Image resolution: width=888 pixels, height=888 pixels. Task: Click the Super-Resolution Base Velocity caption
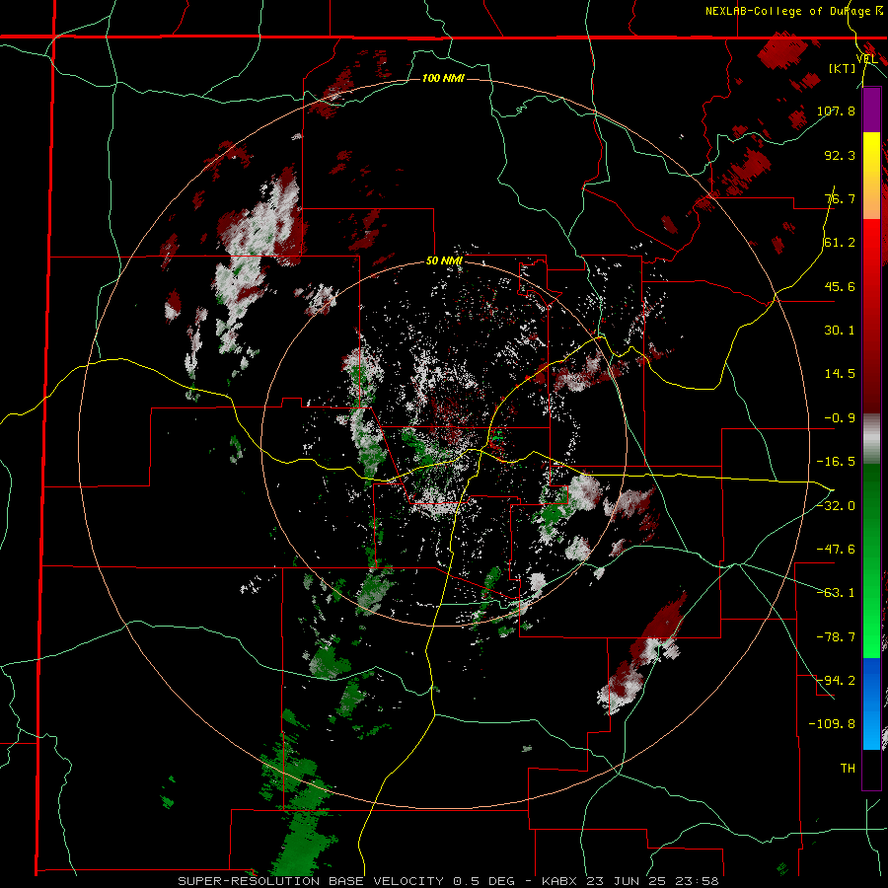[448, 881]
